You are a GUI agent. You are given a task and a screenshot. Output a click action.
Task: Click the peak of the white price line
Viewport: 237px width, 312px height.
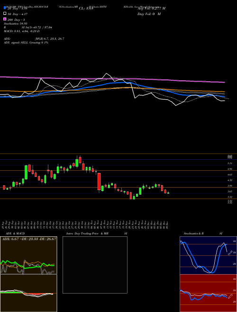pyautogui.click(x=106, y=73)
